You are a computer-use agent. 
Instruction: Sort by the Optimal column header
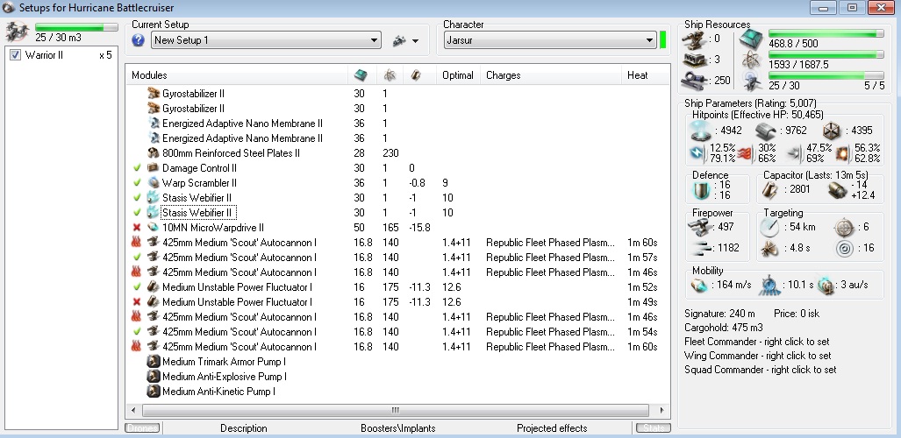pos(458,75)
